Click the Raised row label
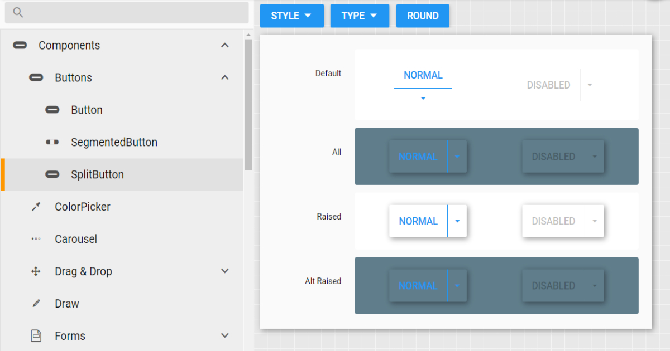Screen dimensions: 670x351 [329, 217]
